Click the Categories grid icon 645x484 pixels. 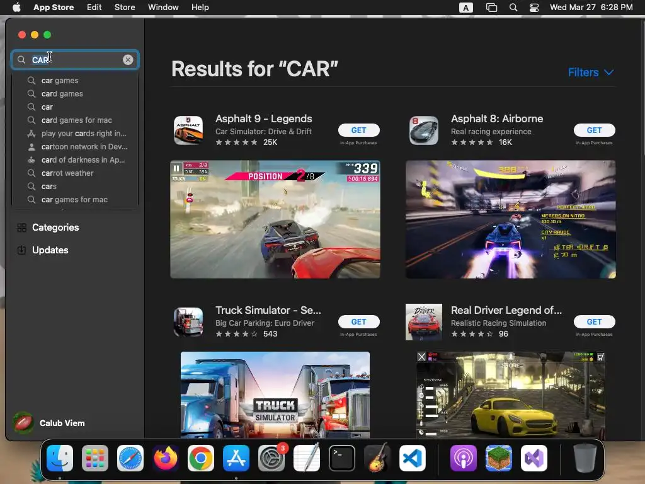tap(22, 228)
